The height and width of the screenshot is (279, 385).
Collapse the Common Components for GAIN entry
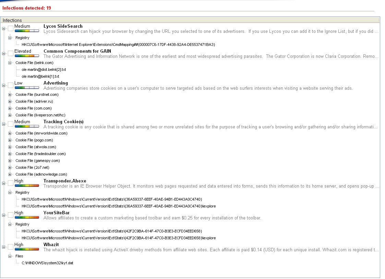4,54
